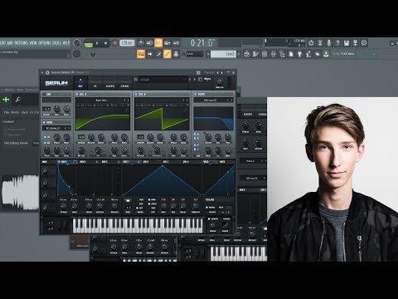
Task: Toggle the orange link multilink controllers icon
Action: pyautogui.click(x=167, y=54)
